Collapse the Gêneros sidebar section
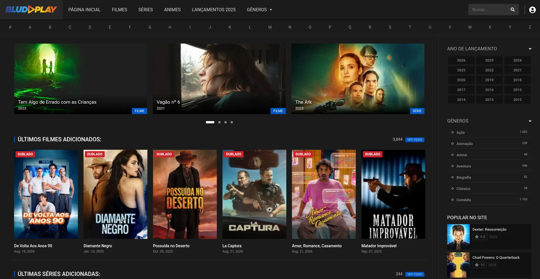The height and width of the screenshot is (279, 540). click(530, 121)
